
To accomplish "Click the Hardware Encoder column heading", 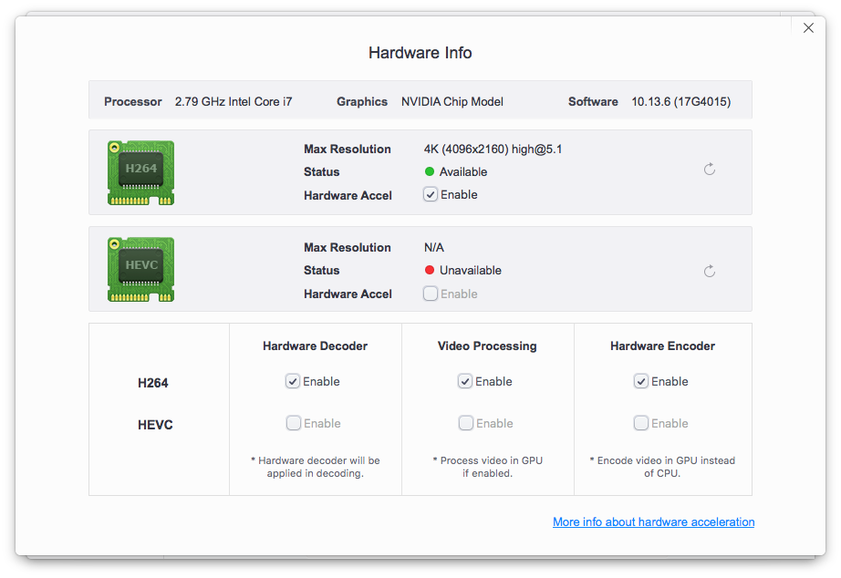I will [x=662, y=346].
